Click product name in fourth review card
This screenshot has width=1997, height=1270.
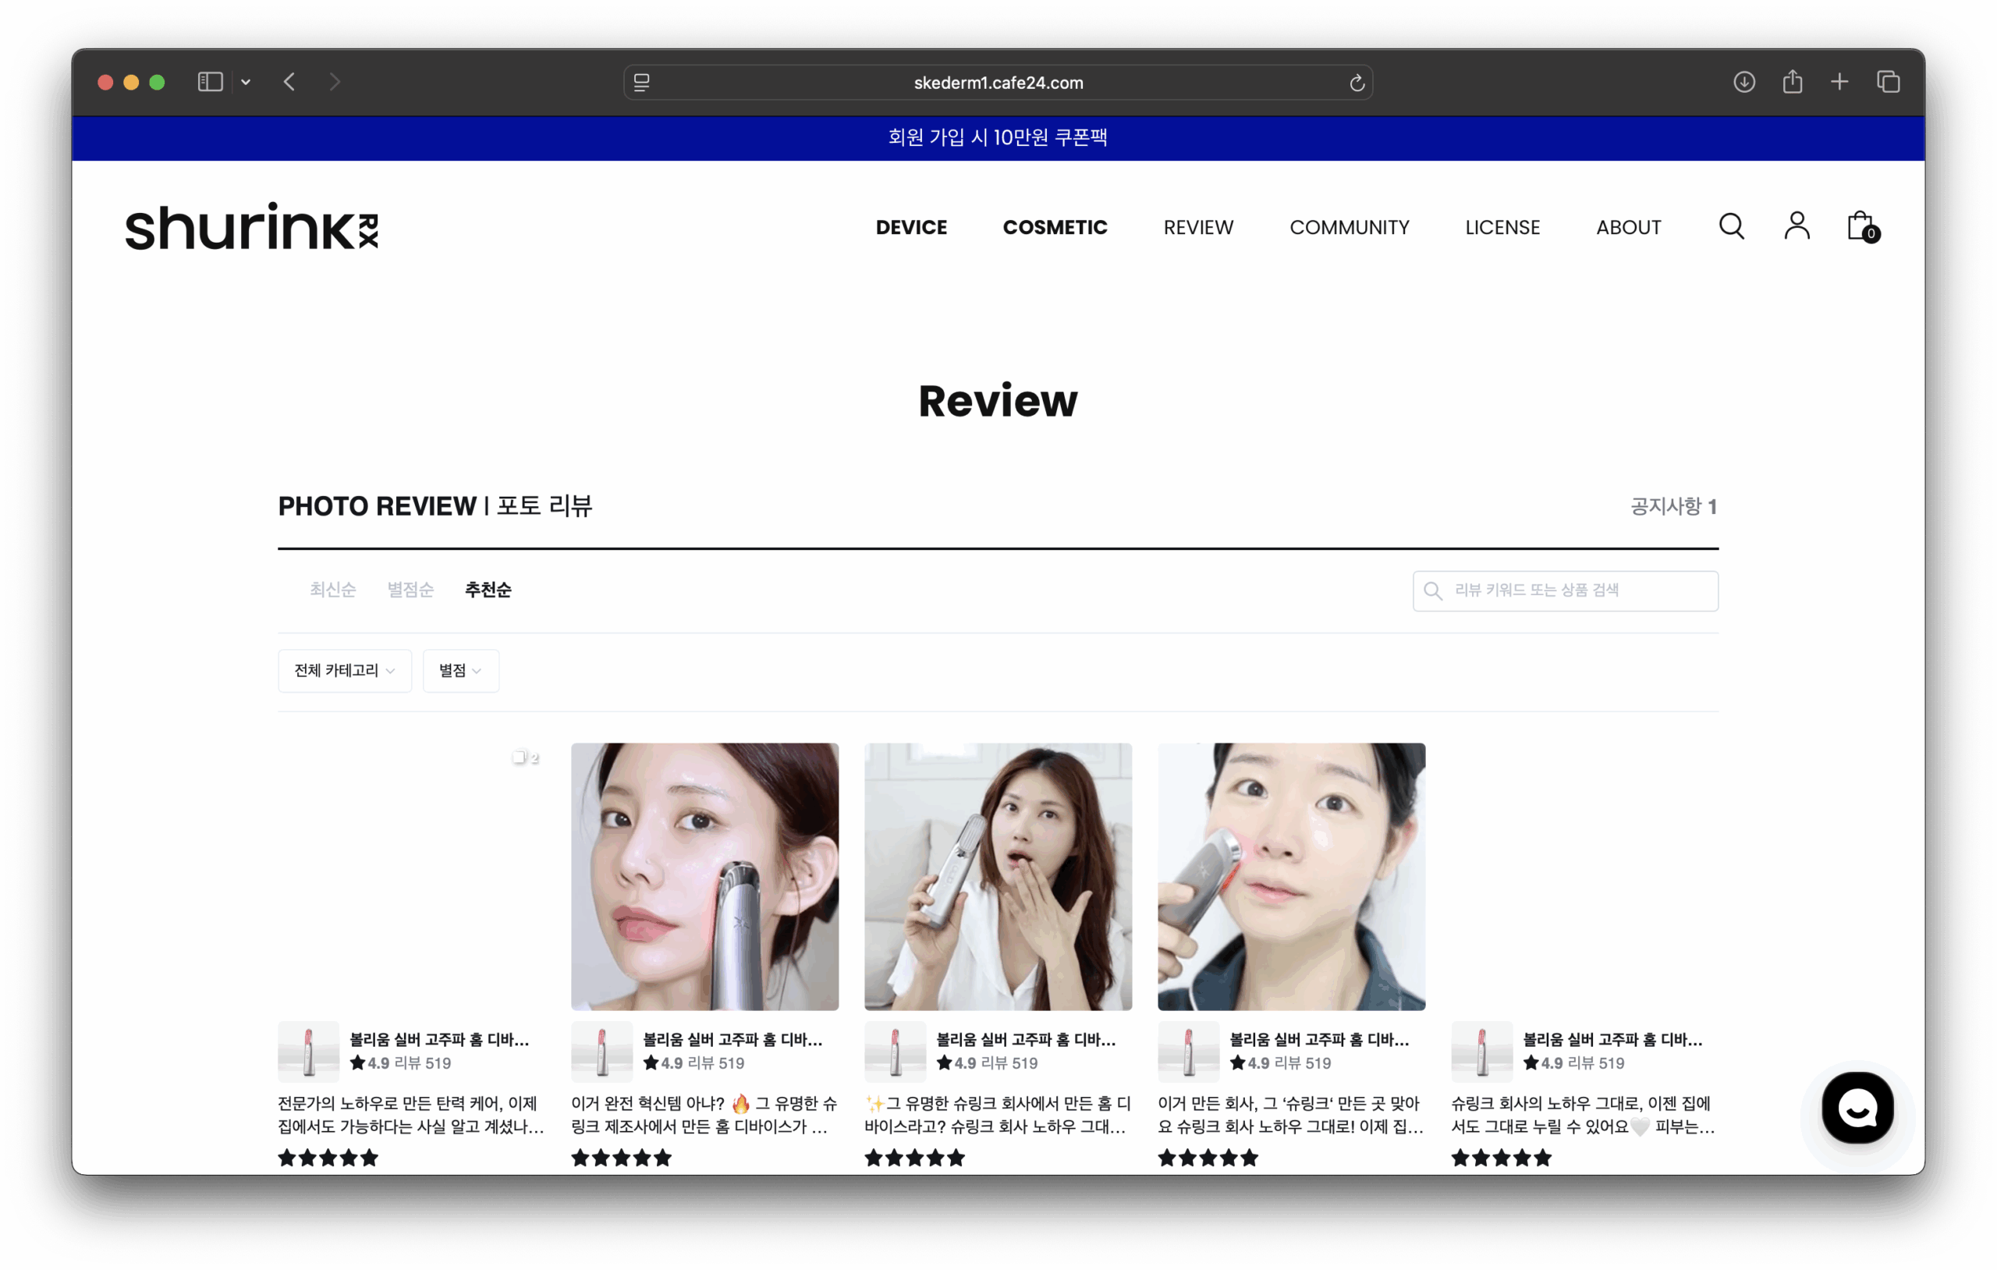(1319, 1039)
